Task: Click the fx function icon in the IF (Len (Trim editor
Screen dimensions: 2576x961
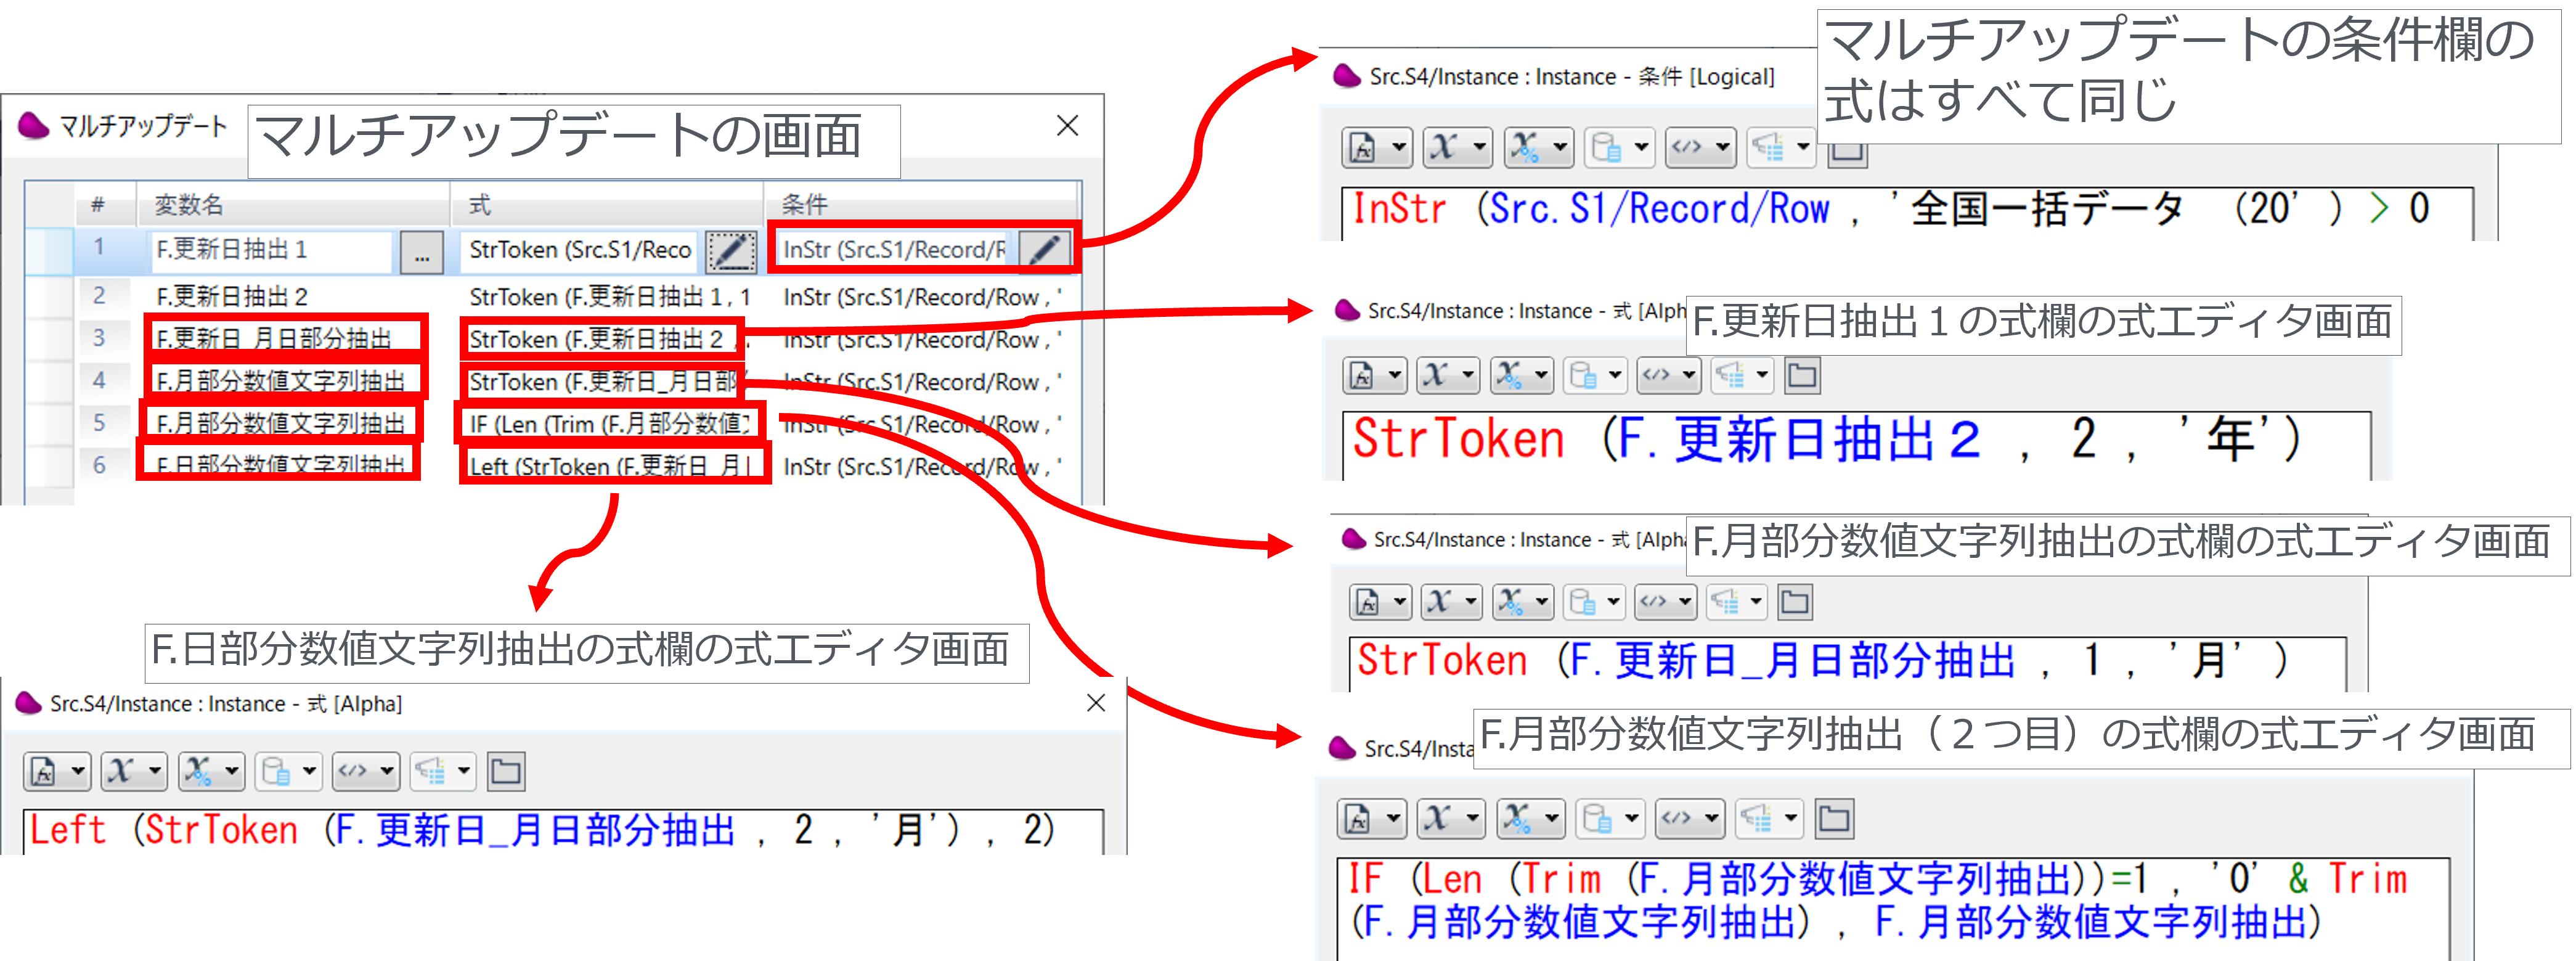Action: tap(1358, 819)
